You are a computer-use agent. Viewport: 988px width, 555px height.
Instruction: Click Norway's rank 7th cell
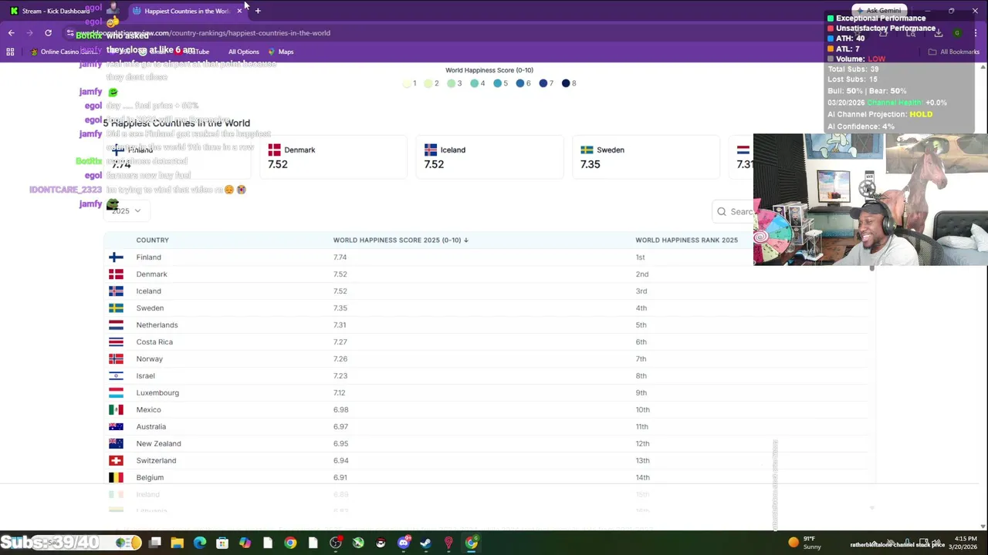click(x=641, y=359)
